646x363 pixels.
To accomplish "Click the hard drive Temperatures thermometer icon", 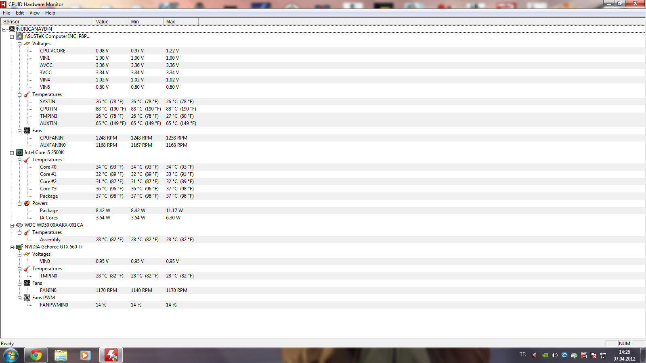I will pos(27,232).
